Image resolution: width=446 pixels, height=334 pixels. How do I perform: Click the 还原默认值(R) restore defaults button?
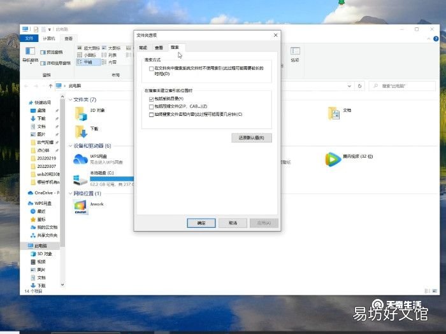[252, 138]
